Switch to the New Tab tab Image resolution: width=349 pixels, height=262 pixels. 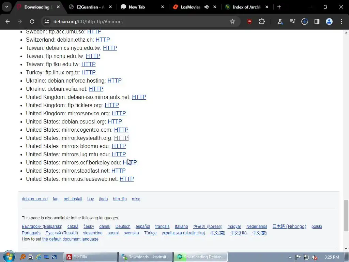coord(137,7)
